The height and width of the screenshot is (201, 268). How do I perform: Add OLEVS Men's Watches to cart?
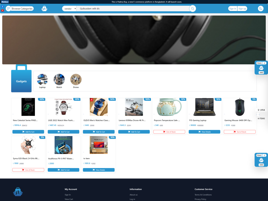pos(99,132)
